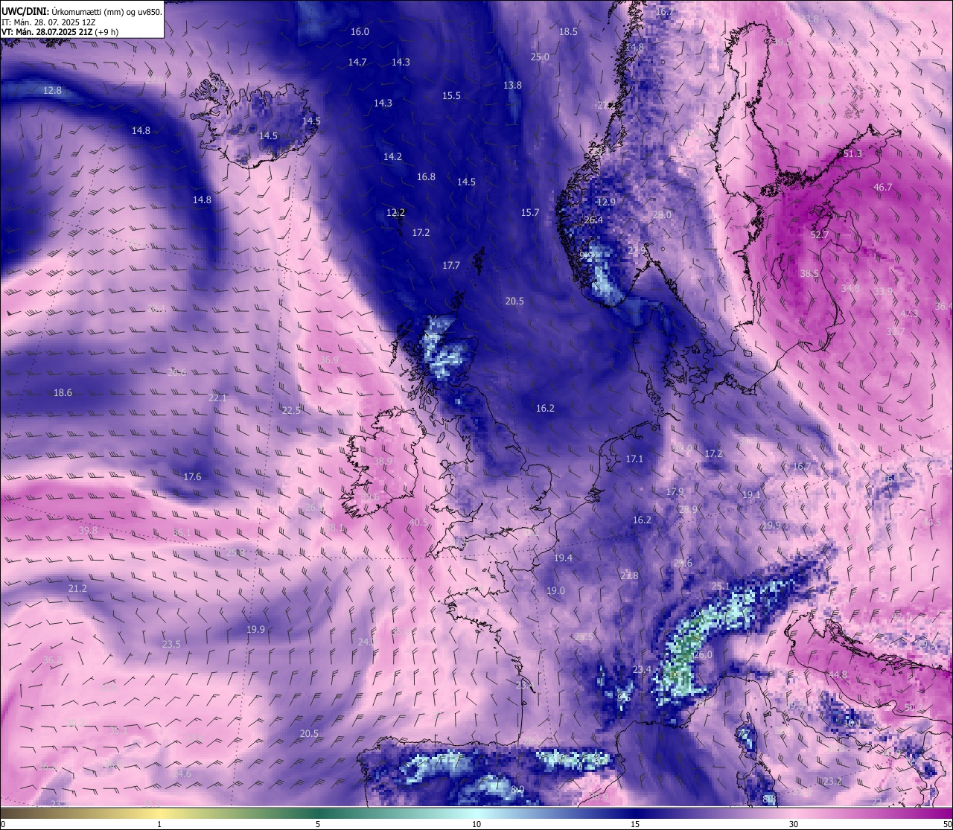The image size is (953, 830).
Task: Click the 15 tick on the color scale
Action: [635, 823]
